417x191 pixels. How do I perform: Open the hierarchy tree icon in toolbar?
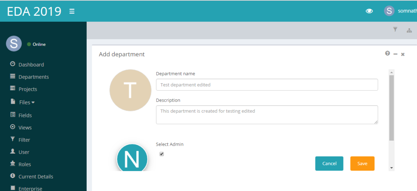409,30
